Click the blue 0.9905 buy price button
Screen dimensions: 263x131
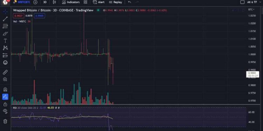coord(39,16)
